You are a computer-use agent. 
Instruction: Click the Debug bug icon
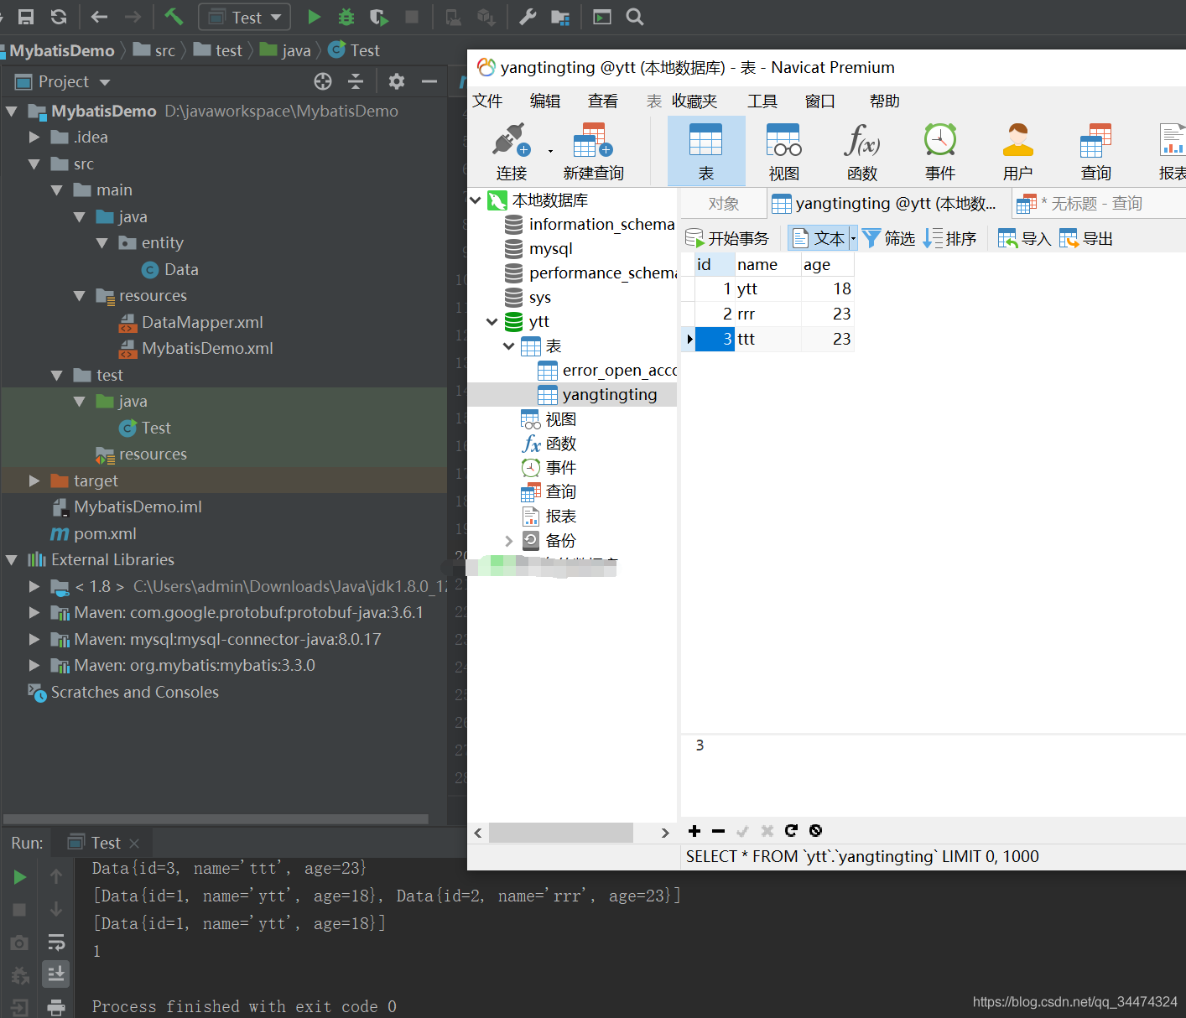(x=346, y=17)
